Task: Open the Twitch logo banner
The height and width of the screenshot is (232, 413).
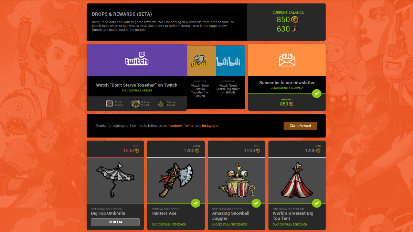Action: tap(137, 60)
